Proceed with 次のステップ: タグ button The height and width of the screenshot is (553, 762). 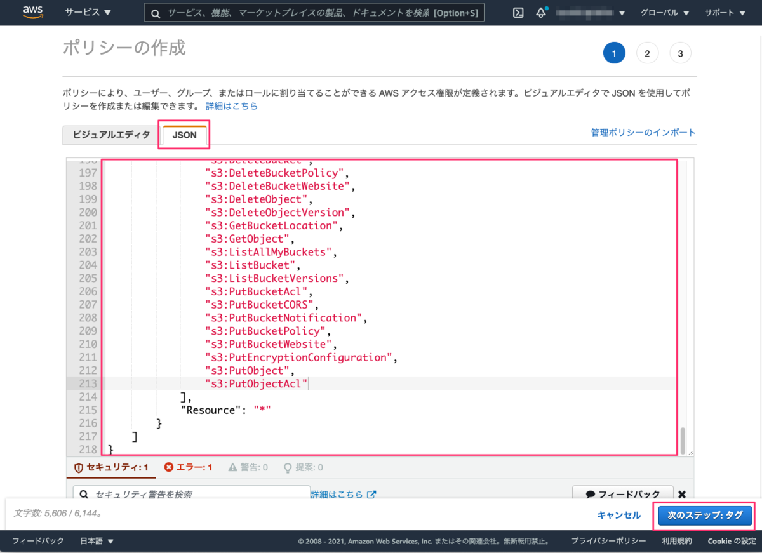point(704,516)
